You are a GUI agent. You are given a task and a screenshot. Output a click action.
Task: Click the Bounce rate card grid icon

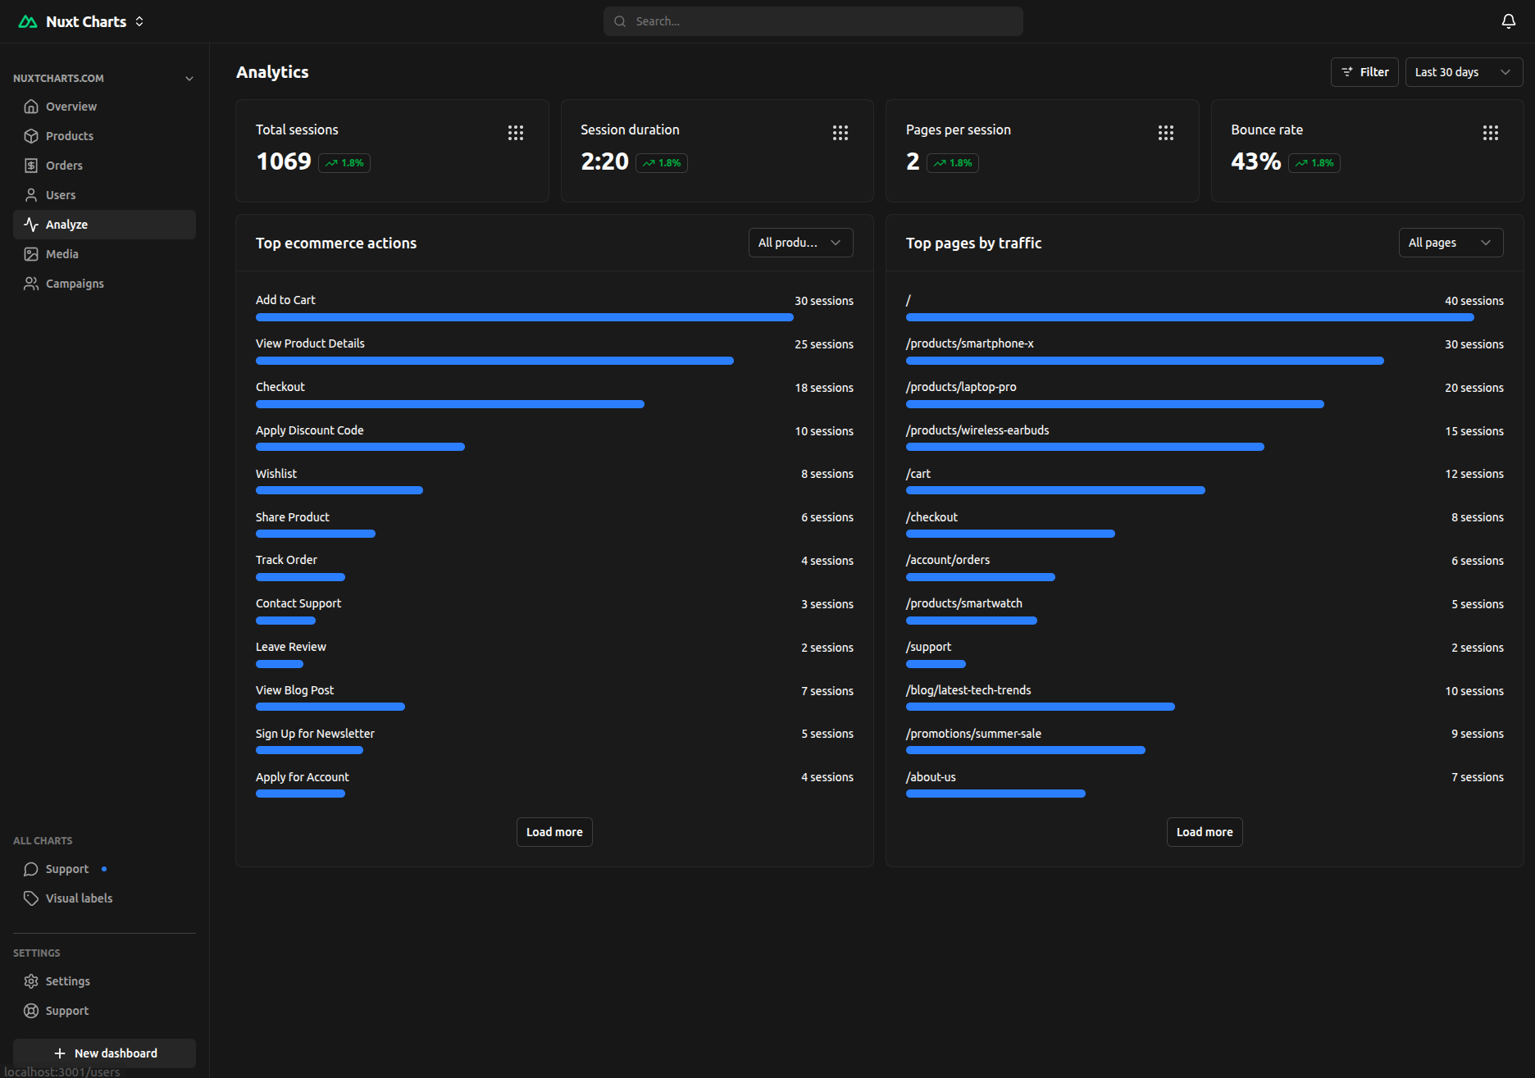1490,133
